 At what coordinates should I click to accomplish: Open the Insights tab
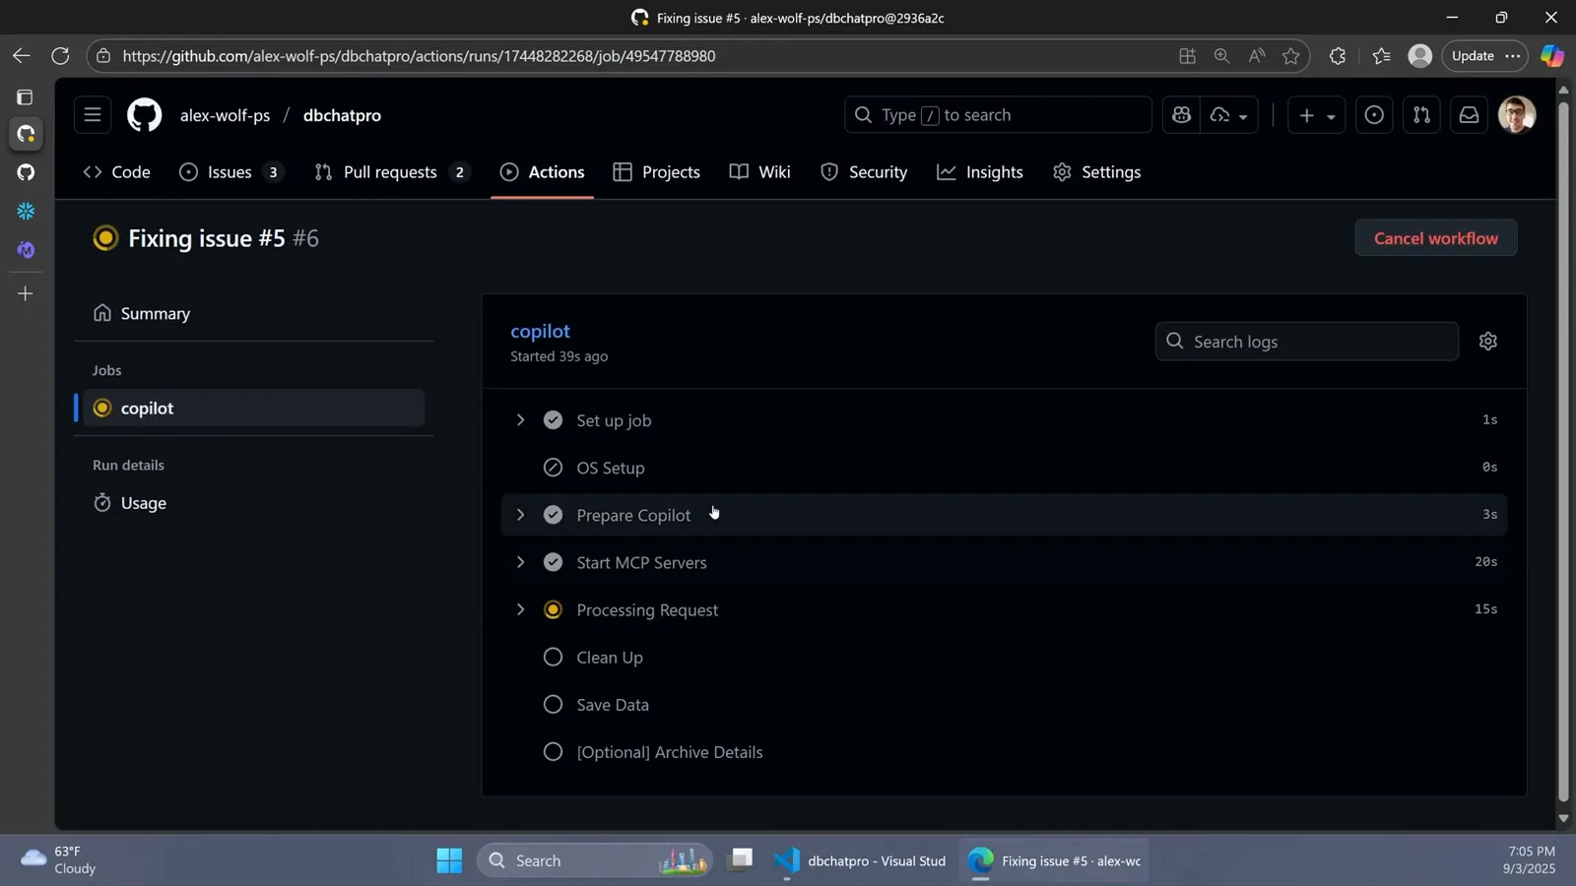click(980, 172)
